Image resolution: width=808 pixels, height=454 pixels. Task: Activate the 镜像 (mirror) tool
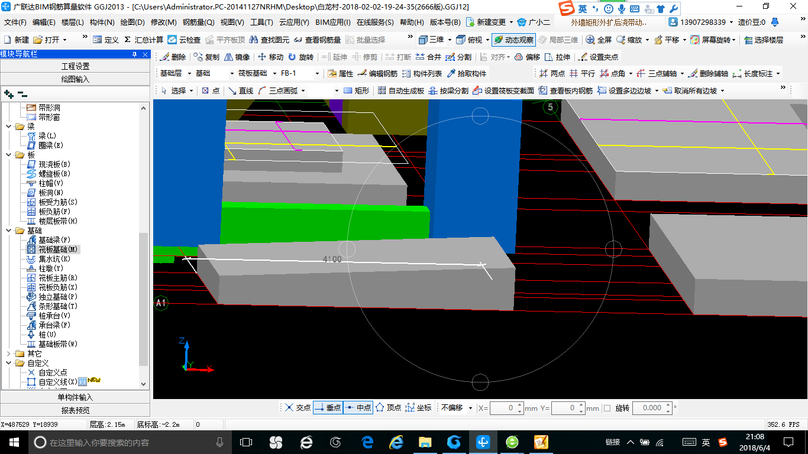pos(237,57)
